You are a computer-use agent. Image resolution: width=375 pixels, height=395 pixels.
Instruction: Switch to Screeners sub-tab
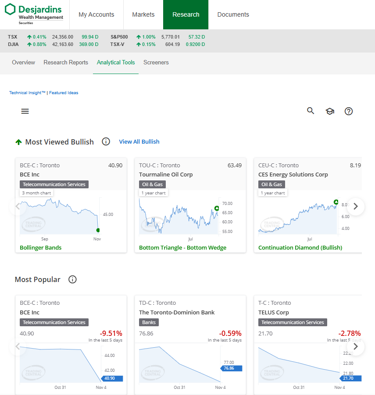[x=156, y=63]
